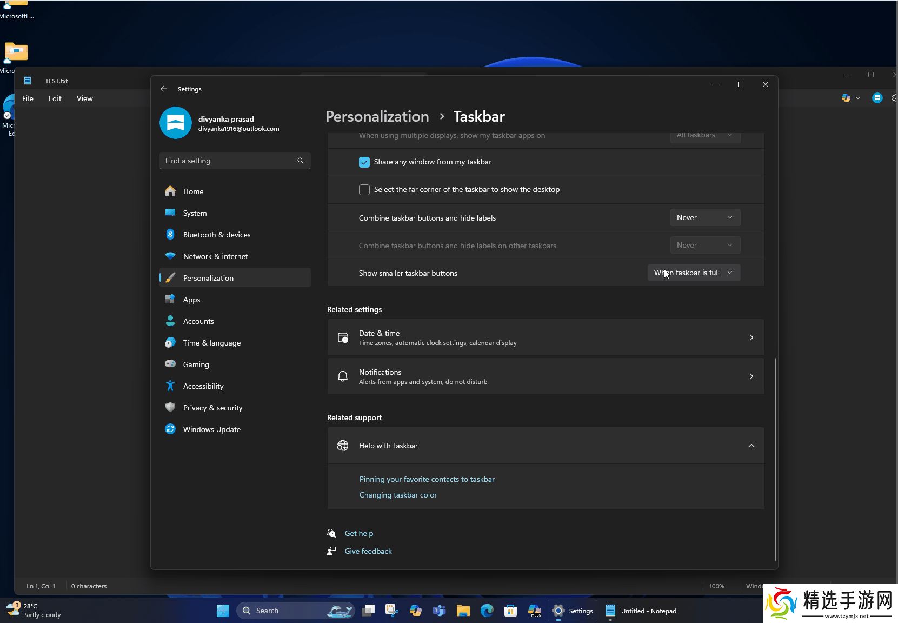
Task: Uncheck Share any window from my taskbar
Action: pyautogui.click(x=364, y=162)
